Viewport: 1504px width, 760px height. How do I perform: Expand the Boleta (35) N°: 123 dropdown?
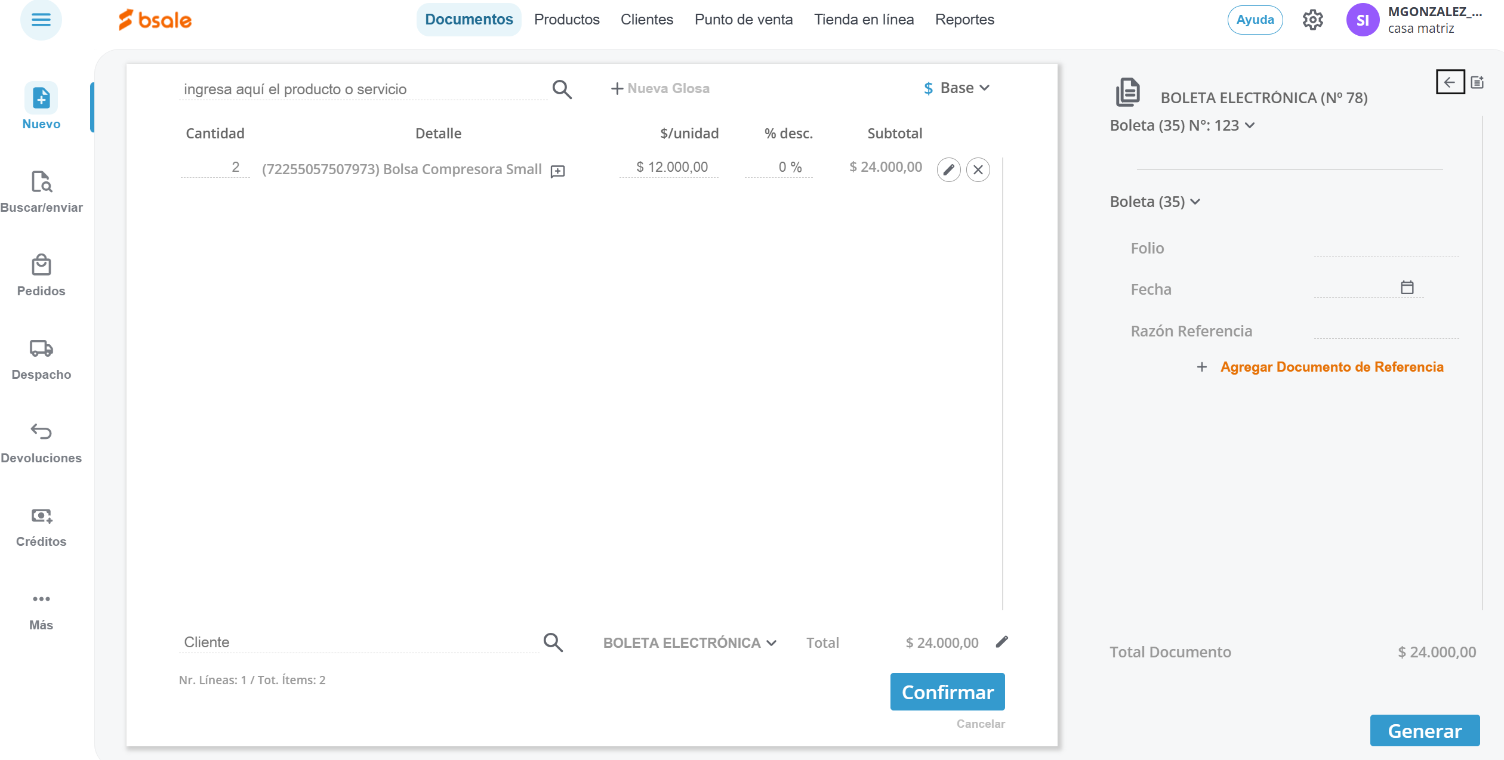point(1182,126)
